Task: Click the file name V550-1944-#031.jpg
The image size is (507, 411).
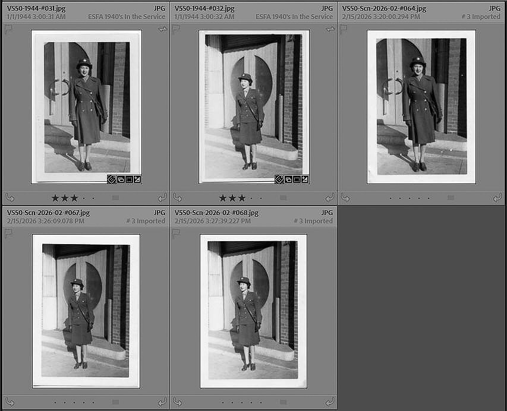Action: [36, 8]
